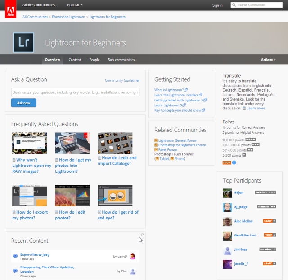Click the search magnifier icon
288x280 pixels.
click(234, 5)
